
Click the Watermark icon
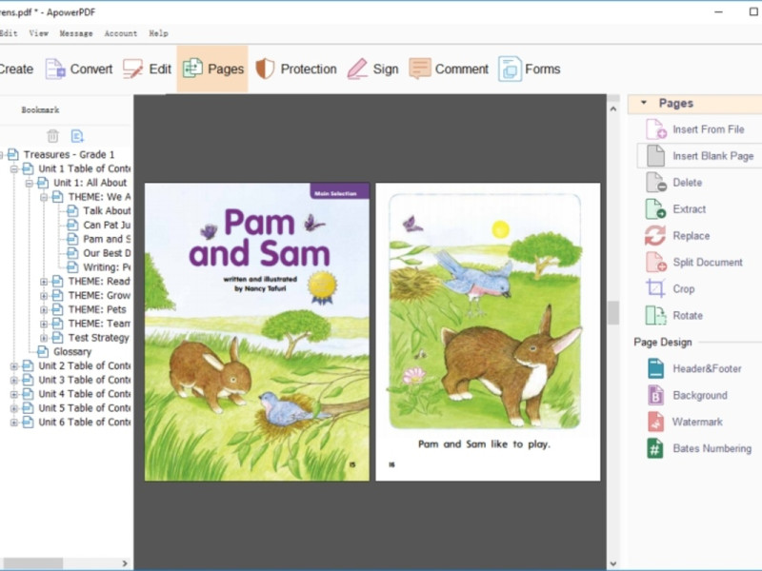(x=655, y=422)
